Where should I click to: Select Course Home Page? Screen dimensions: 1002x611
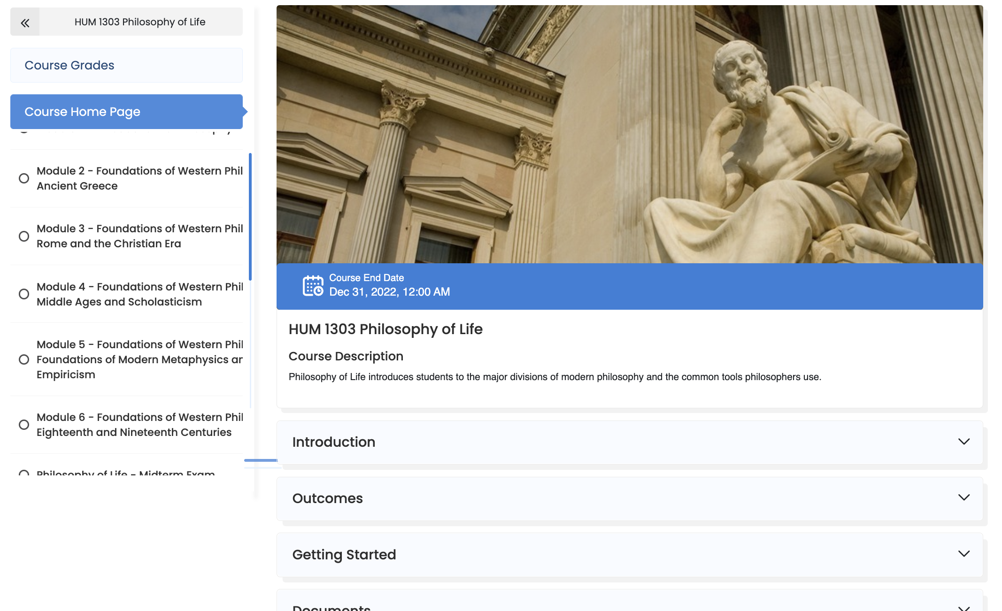(126, 112)
